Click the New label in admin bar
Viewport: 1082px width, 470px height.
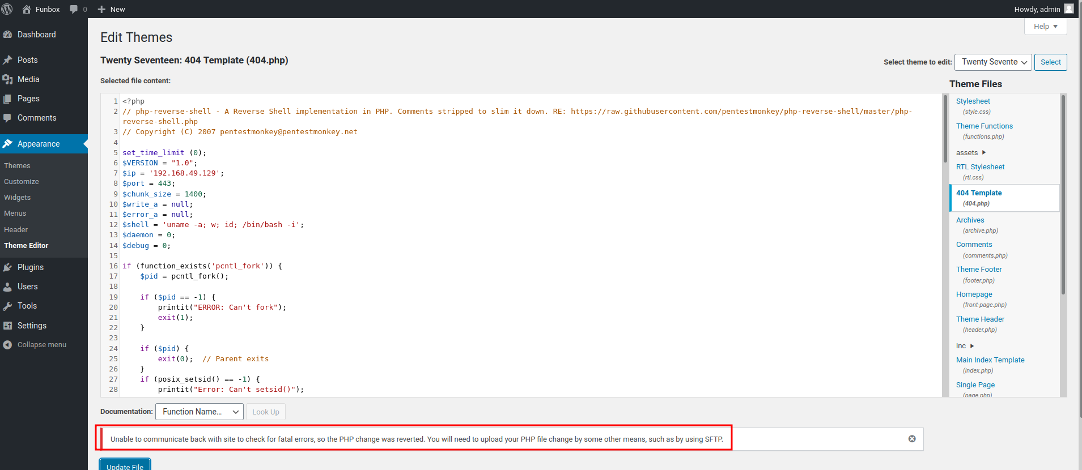click(x=118, y=9)
